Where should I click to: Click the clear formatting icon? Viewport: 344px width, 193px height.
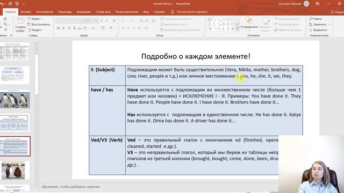point(114,21)
